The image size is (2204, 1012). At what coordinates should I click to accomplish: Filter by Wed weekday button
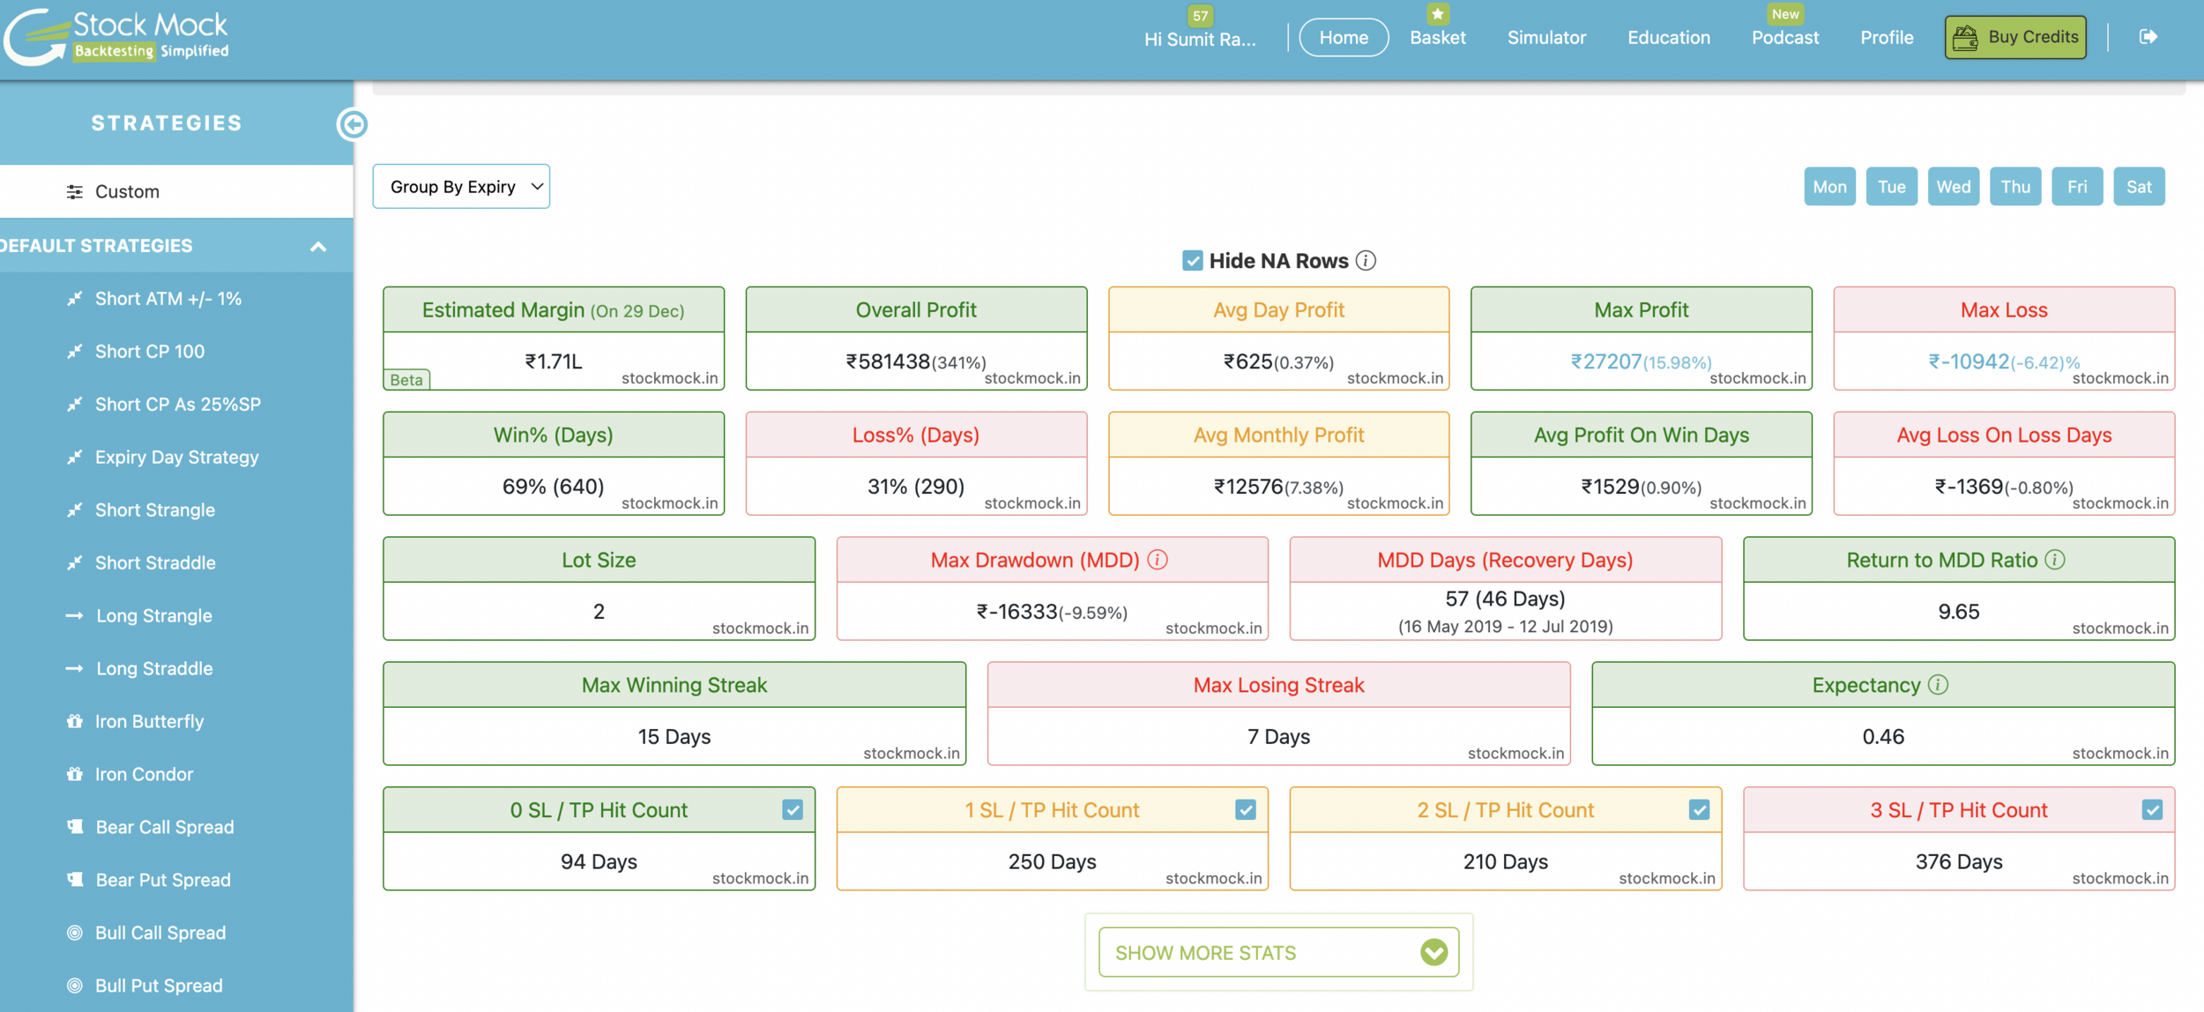1953,187
